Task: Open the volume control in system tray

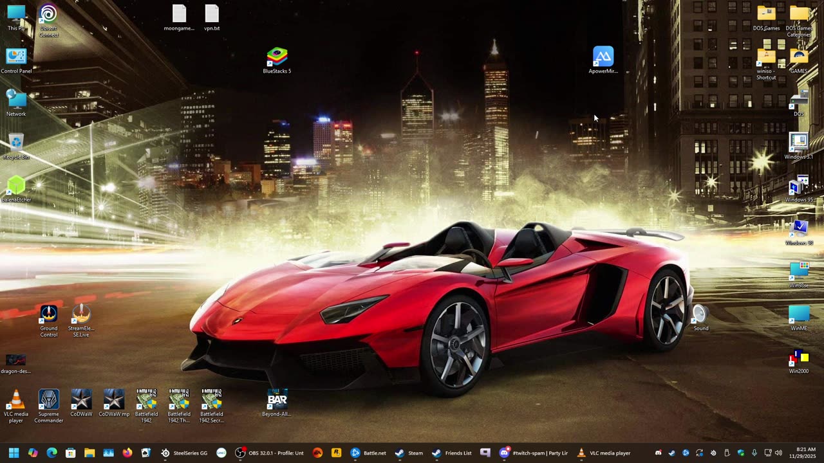Action: pos(779,453)
